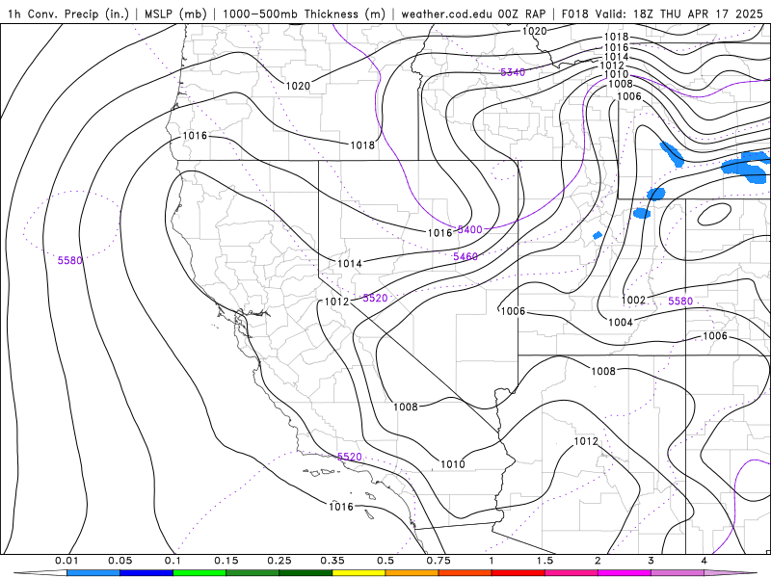The width and height of the screenshot is (771, 578).
Task: Click the 0.35 legend value
Action: 332,561
